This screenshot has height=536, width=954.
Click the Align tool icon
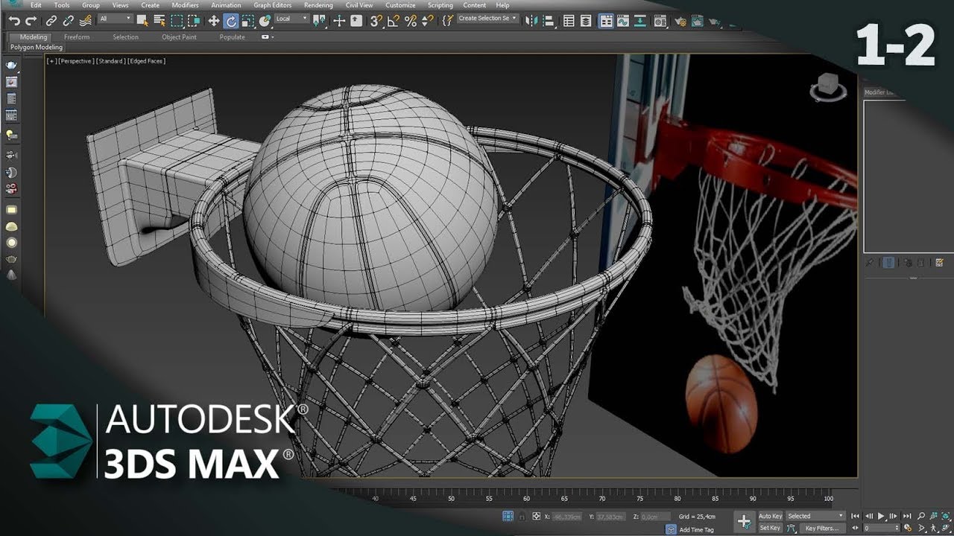548,21
